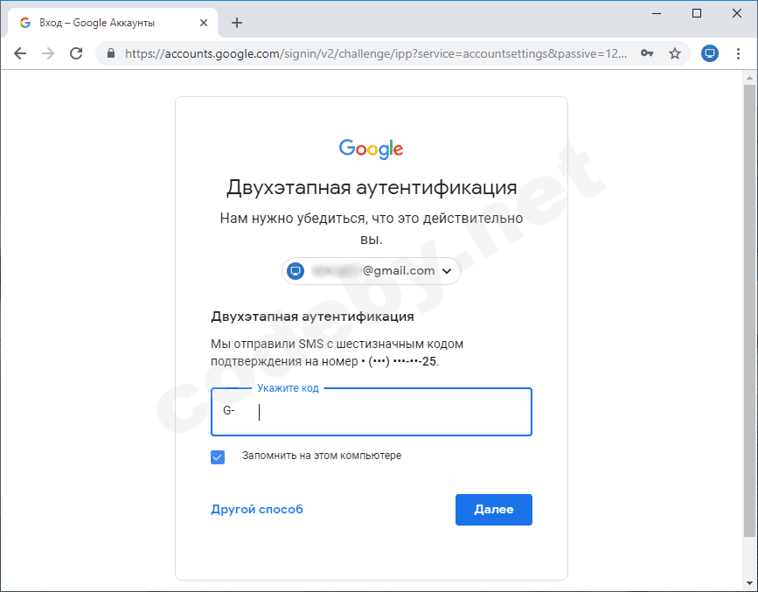Click the browser back arrow
758x592 pixels.
[20, 53]
